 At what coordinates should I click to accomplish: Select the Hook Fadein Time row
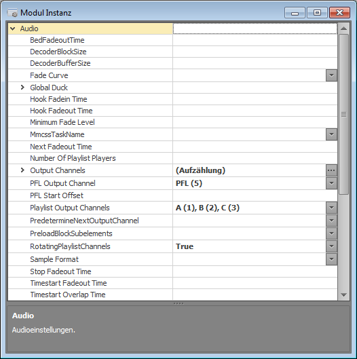(172, 99)
